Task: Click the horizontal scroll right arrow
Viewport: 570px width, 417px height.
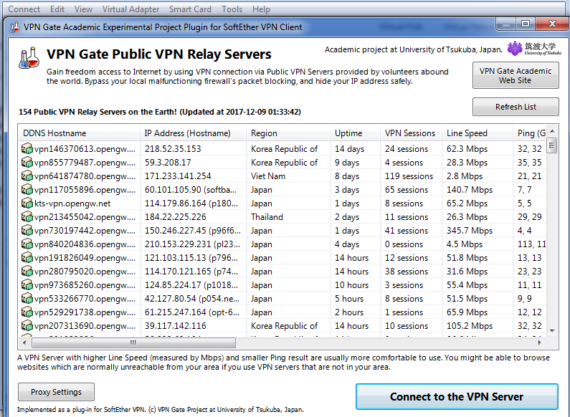Action: click(539, 342)
